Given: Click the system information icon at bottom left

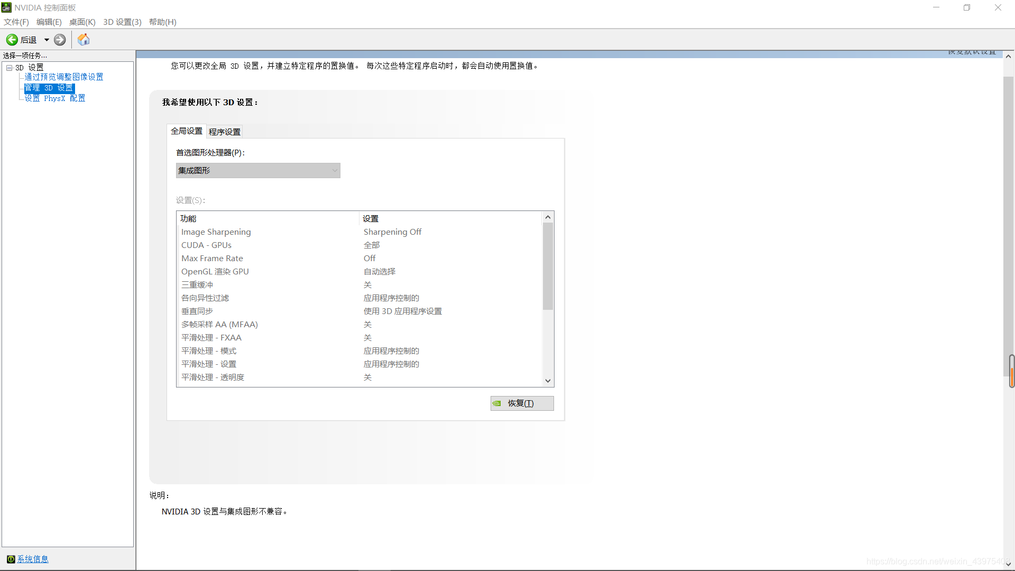Looking at the screenshot, I should pos(11,559).
